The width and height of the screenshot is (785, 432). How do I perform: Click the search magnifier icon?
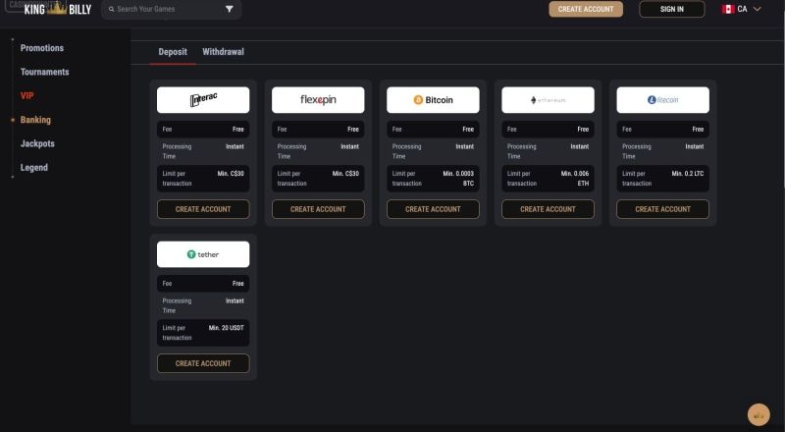coord(112,9)
